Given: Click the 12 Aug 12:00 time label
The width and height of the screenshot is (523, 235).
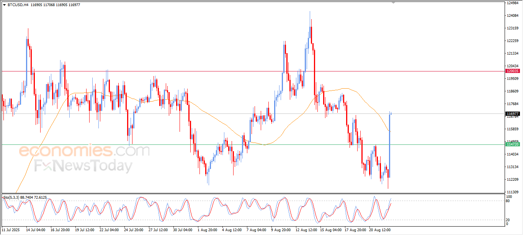Looking at the screenshot, I should 306,230.
